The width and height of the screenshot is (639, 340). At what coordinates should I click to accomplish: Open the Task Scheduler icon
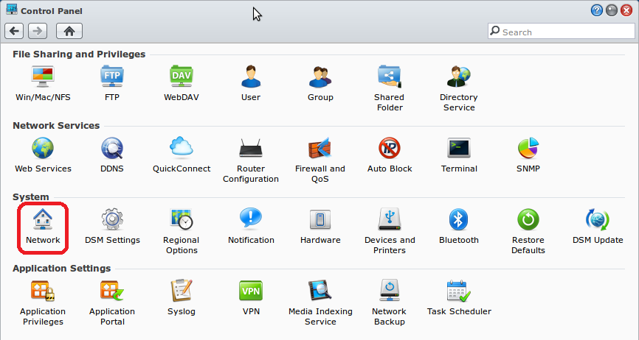click(459, 291)
